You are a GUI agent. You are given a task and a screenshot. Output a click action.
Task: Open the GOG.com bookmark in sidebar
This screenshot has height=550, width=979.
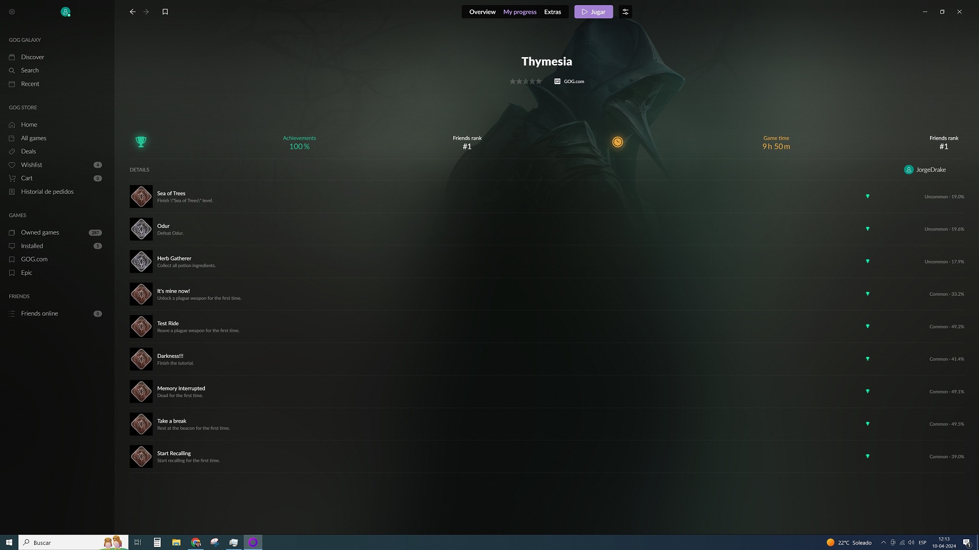pos(34,259)
